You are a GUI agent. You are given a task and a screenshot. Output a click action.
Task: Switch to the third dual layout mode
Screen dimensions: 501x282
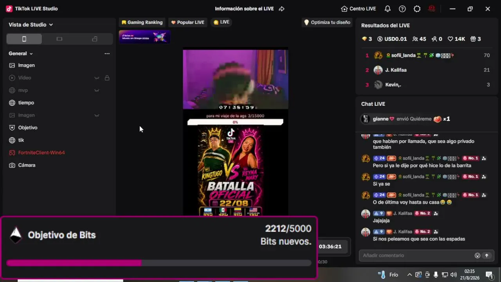[94, 39]
